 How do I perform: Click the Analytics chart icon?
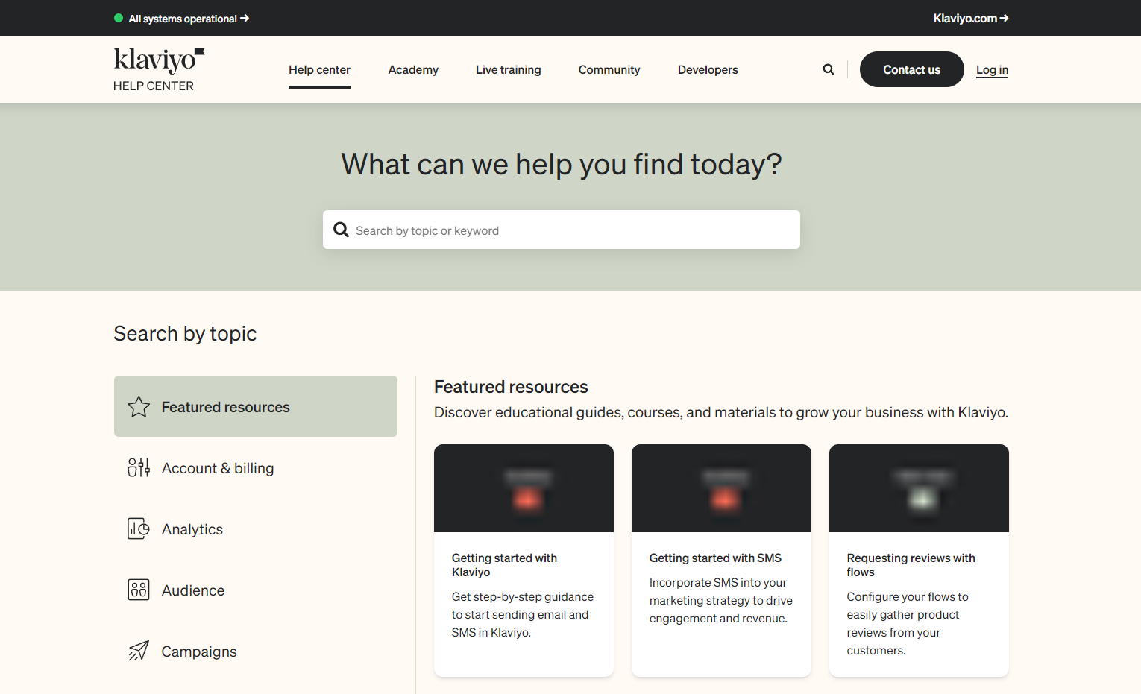click(139, 529)
